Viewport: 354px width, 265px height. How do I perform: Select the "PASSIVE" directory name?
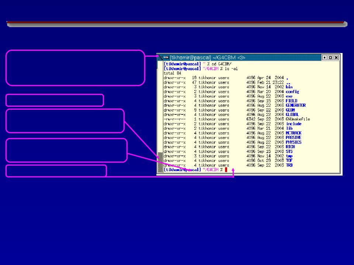click(x=294, y=137)
